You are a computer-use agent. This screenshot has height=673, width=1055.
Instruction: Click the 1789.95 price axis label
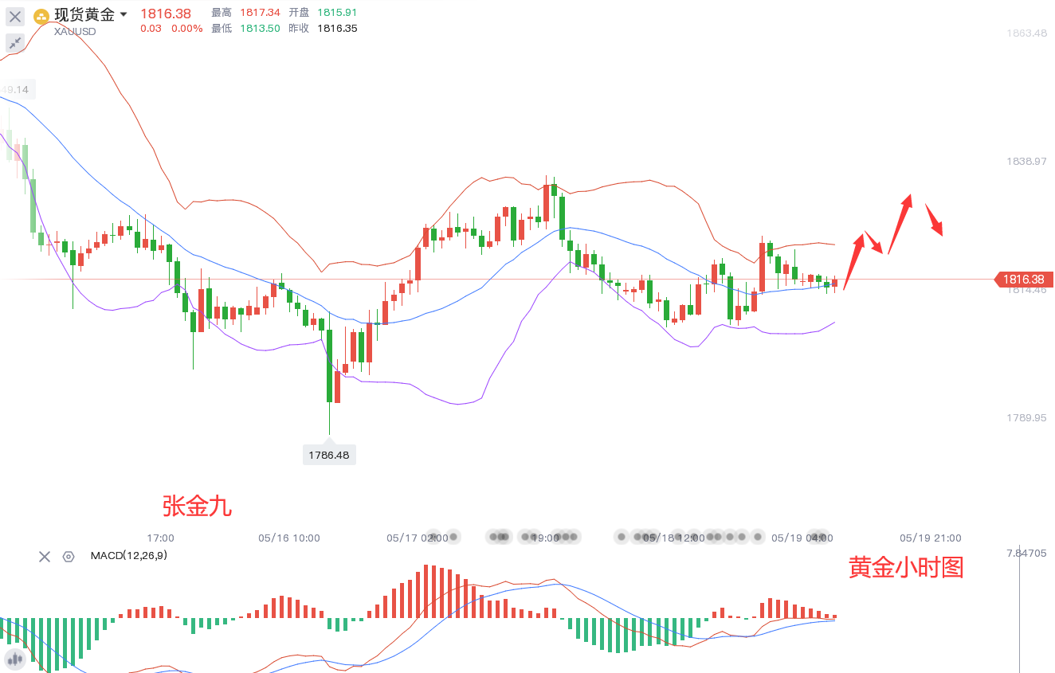1026,417
